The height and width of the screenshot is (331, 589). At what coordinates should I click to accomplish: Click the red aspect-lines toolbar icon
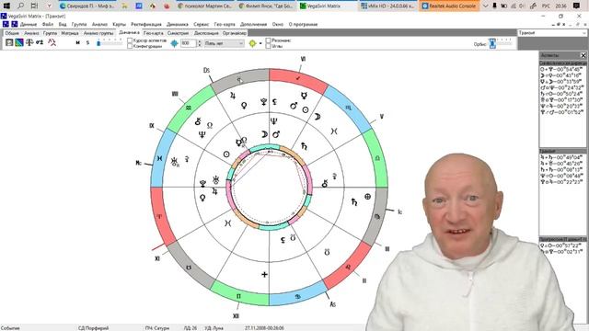point(52,43)
